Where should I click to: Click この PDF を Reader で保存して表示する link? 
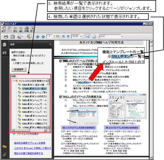pos(33,148)
